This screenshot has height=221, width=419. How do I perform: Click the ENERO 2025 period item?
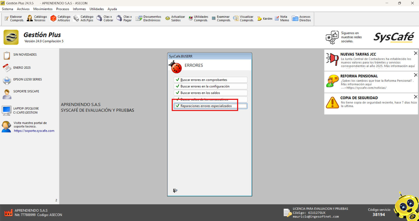22,68
